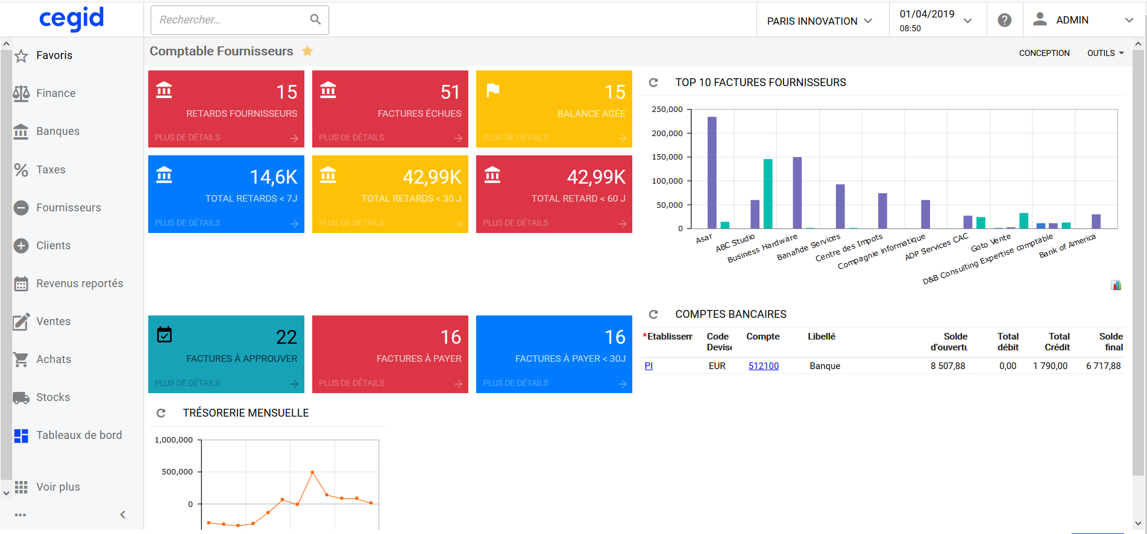
Task: Toggle the favorite star next to Comptable Fournisseurs
Action: [x=307, y=51]
